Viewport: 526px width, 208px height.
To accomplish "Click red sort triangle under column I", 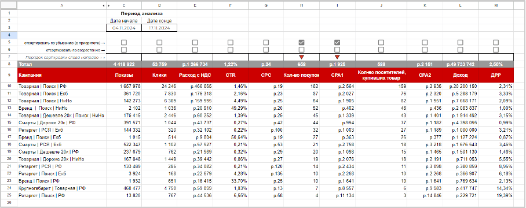I will [337, 57].
